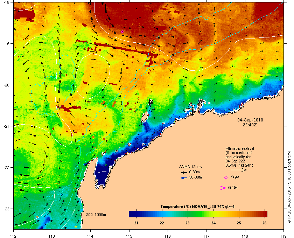Click longitude axis label 119
This screenshot has width=294, height=238.
tap(284, 236)
